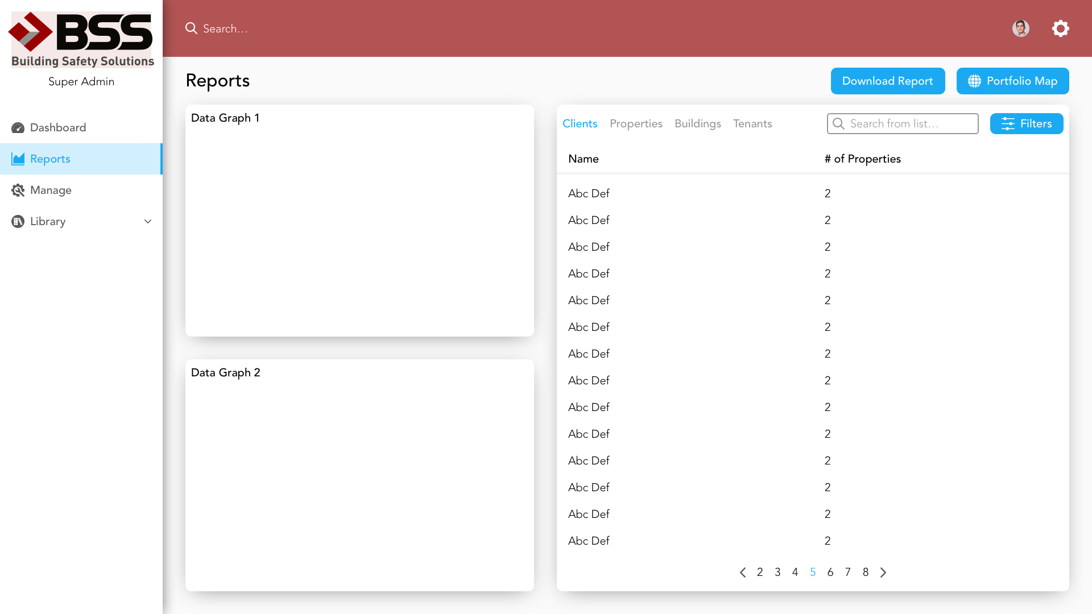This screenshot has width=1092, height=614.
Task: Click the Manage wrench-gear icon
Action: (x=18, y=190)
